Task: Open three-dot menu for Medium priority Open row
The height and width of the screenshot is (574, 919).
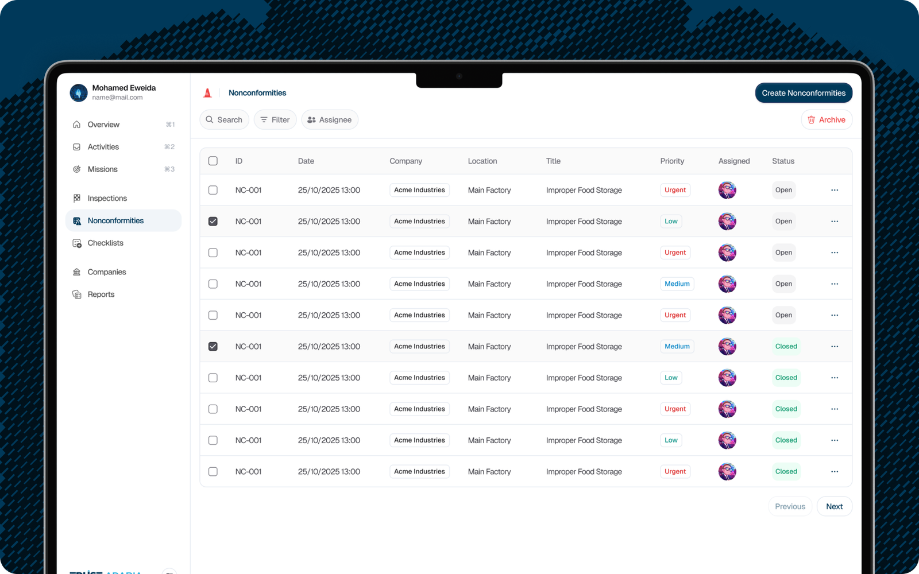Action: (835, 284)
